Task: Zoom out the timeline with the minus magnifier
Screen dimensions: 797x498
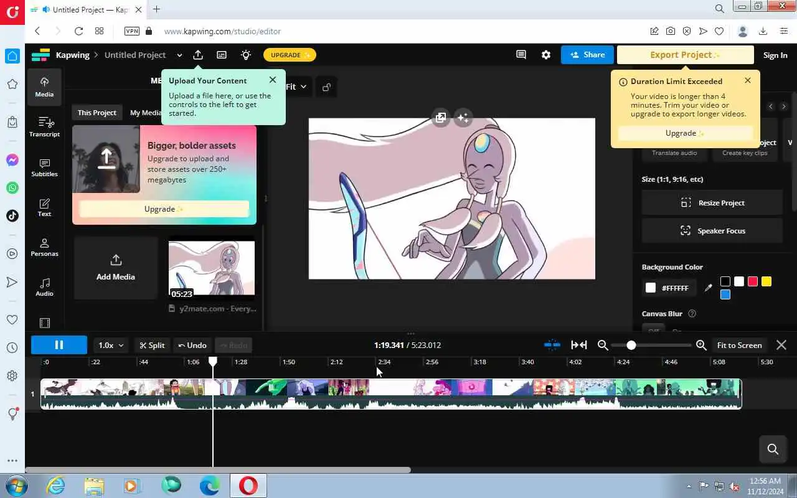Action: pyautogui.click(x=602, y=345)
